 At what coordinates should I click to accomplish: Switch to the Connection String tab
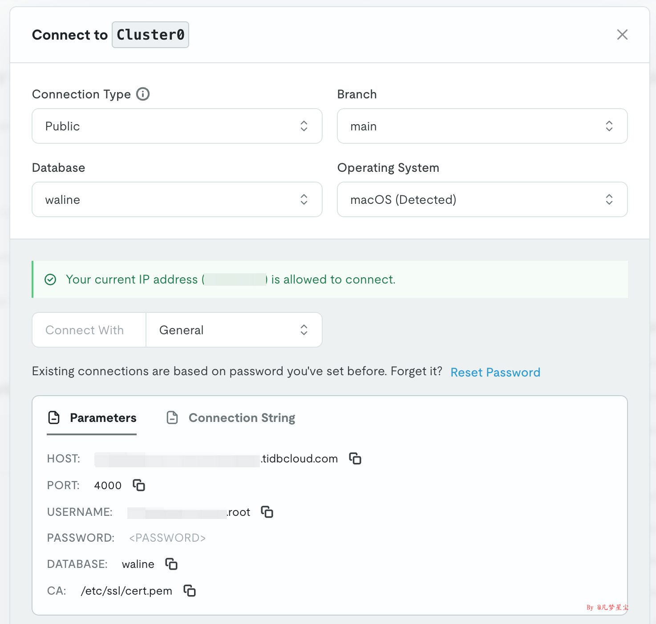click(242, 417)
